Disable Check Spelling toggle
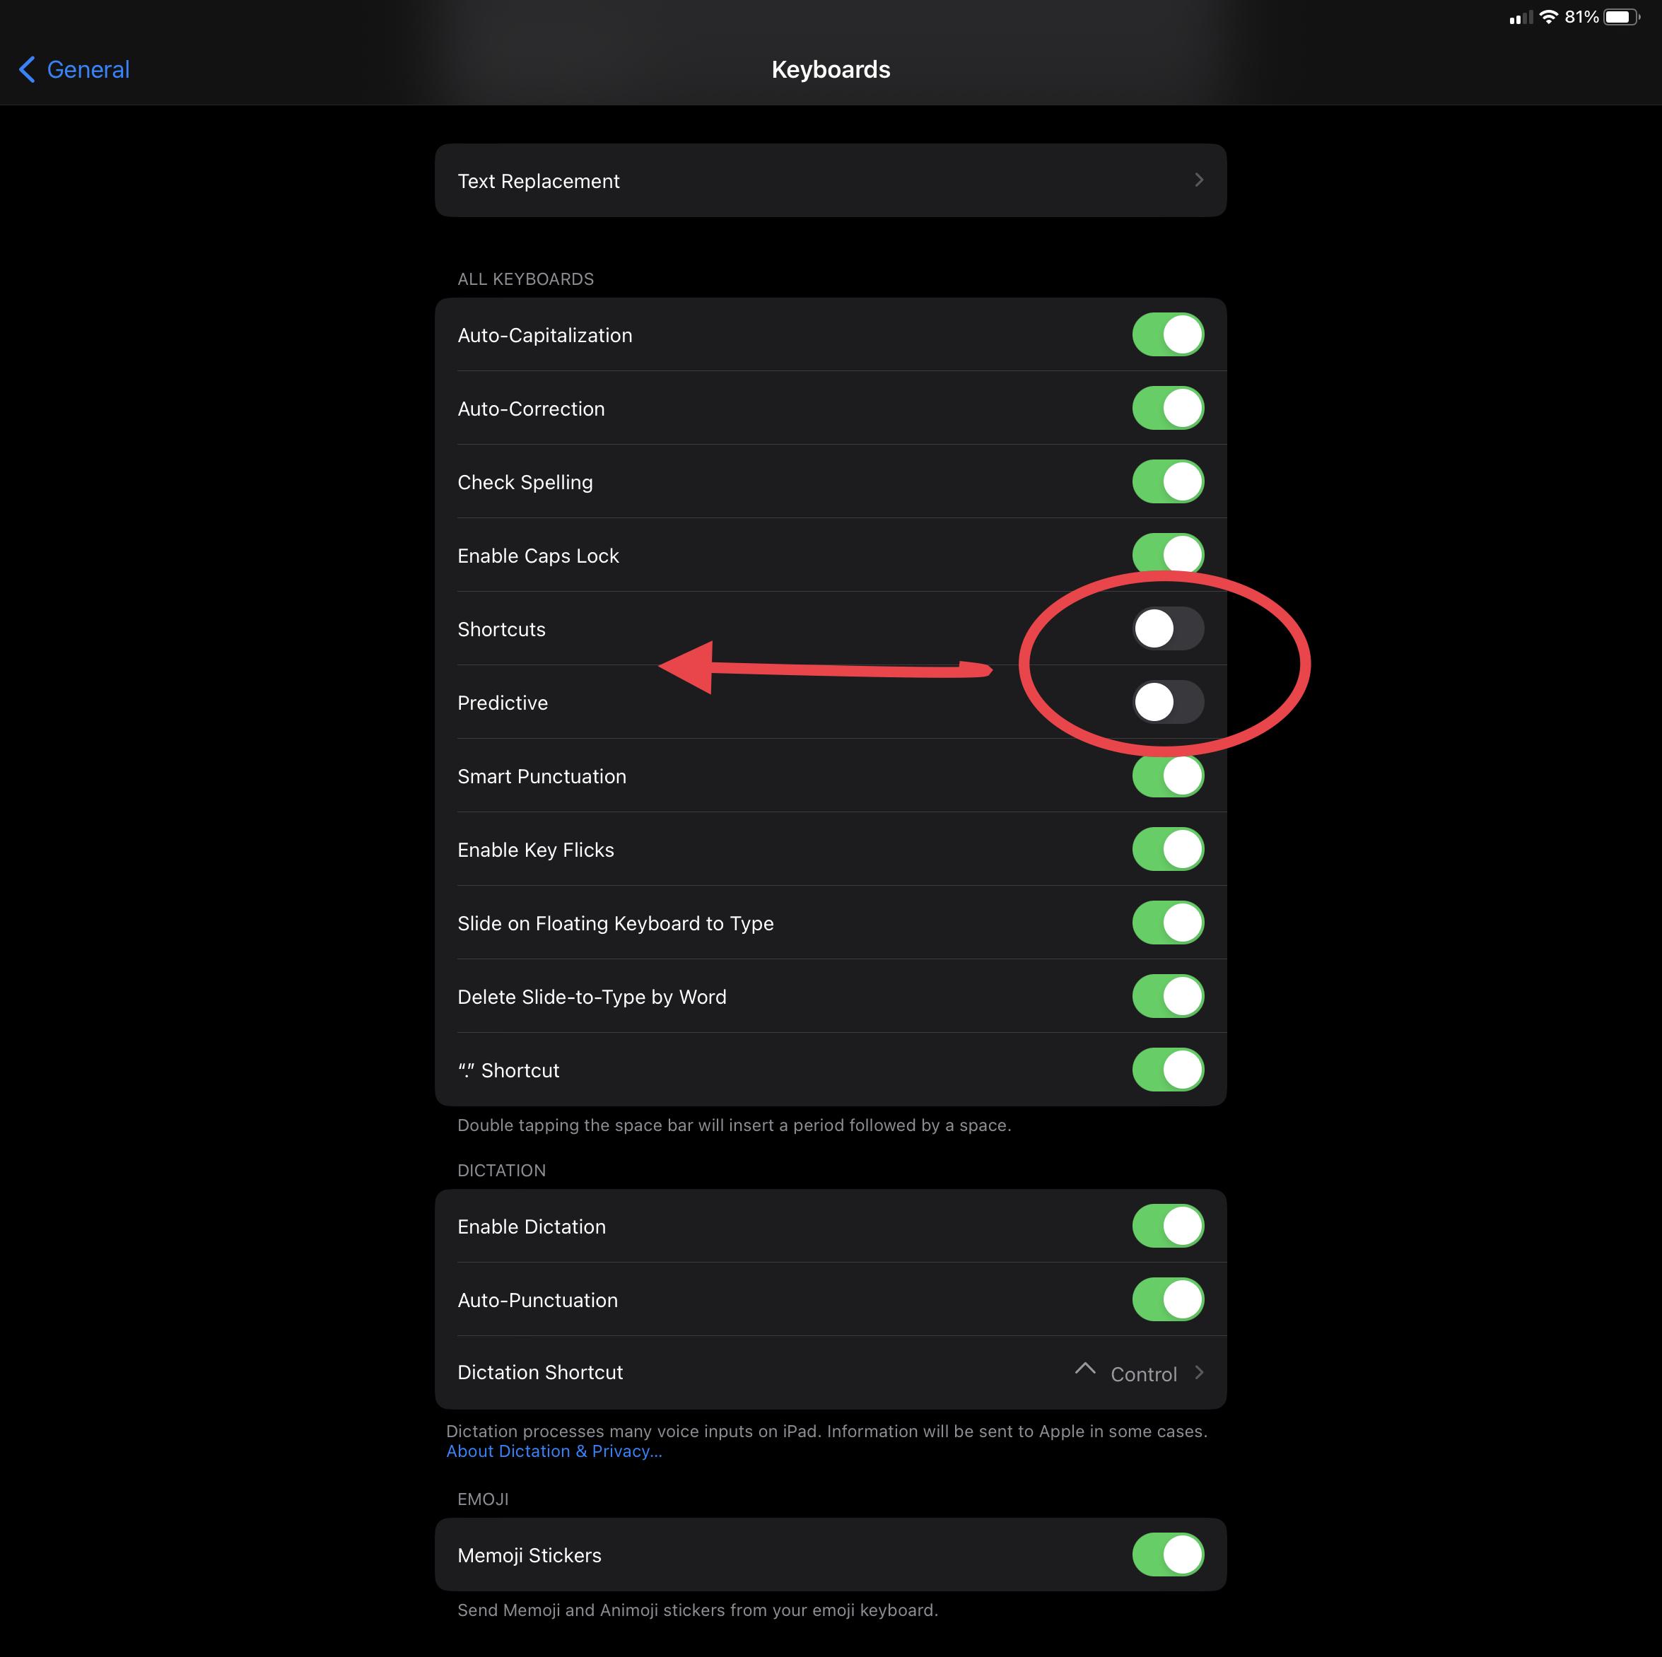The image size is (1662, 1657). point(1167,482)
